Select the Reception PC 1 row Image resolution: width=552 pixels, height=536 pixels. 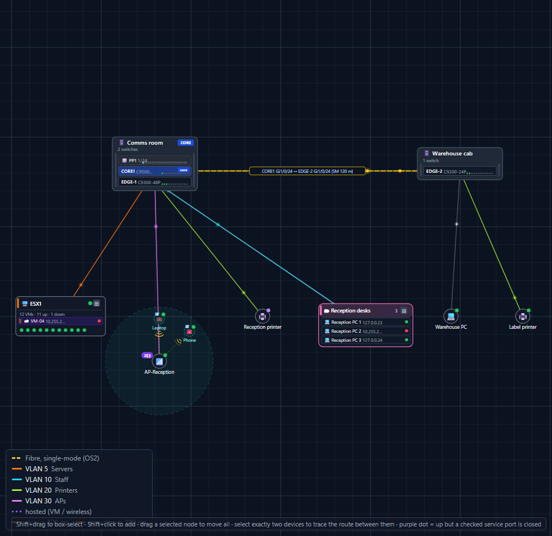tap(366, 322)
